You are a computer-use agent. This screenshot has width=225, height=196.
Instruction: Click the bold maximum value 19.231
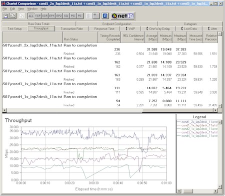tap(181, 88)
